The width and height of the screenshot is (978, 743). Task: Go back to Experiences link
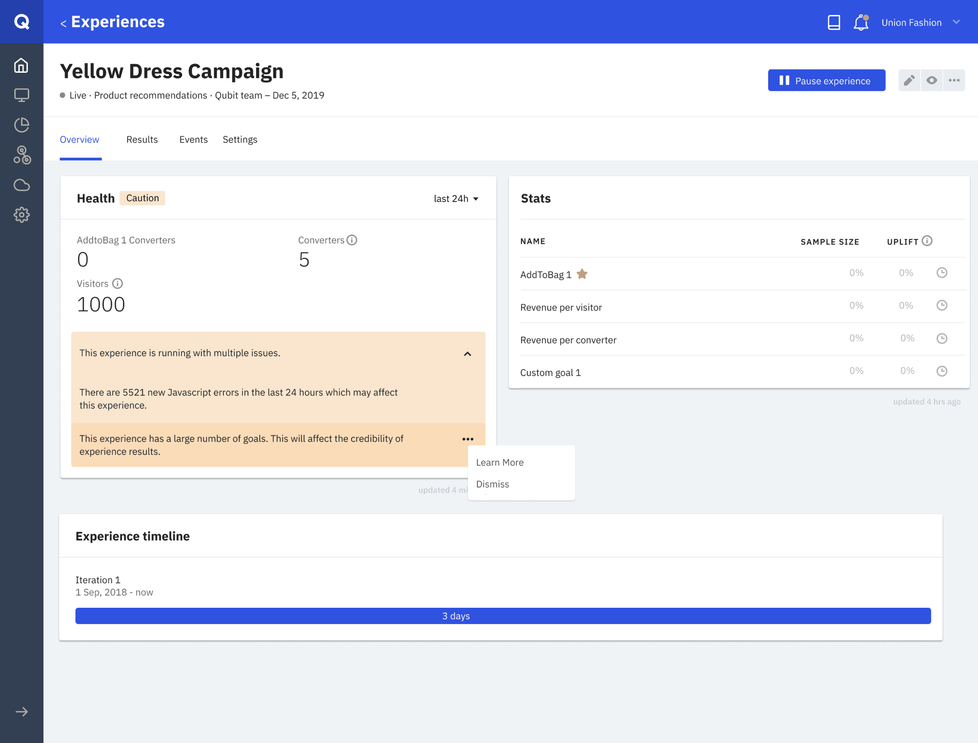click(113, 22)
